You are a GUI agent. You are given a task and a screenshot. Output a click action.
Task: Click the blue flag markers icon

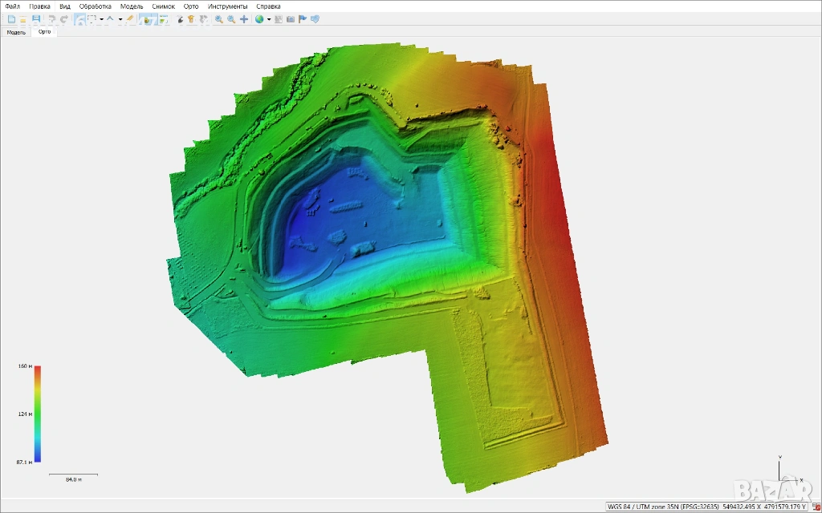click(x=303, y=19)
